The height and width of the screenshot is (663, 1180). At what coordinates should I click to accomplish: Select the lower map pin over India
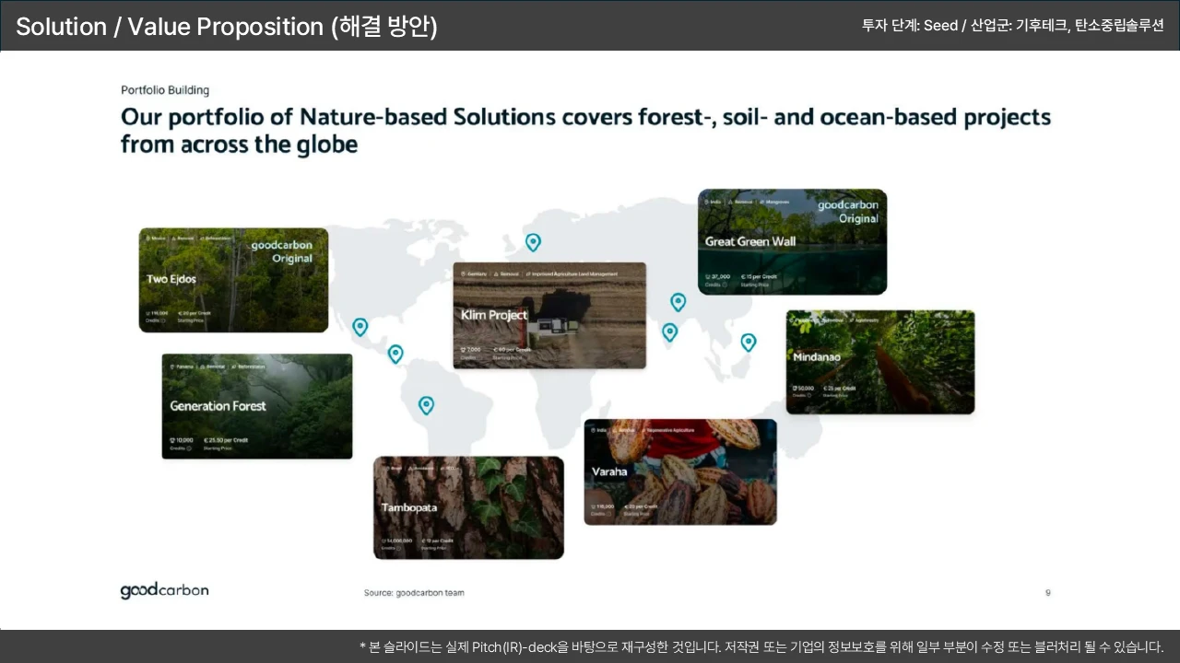coord(670,331)
